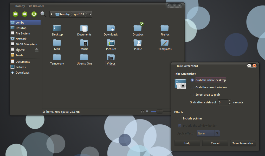Roll up the Take Screenshot dialog
This screenshot has width=265, height=156.
(x=249, y=66)
